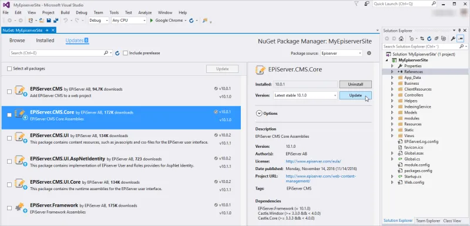This screenshot has height=226, width=470.
Task: Expand the Views folder node
Action: pyautogui.click(x=392, y=136)
